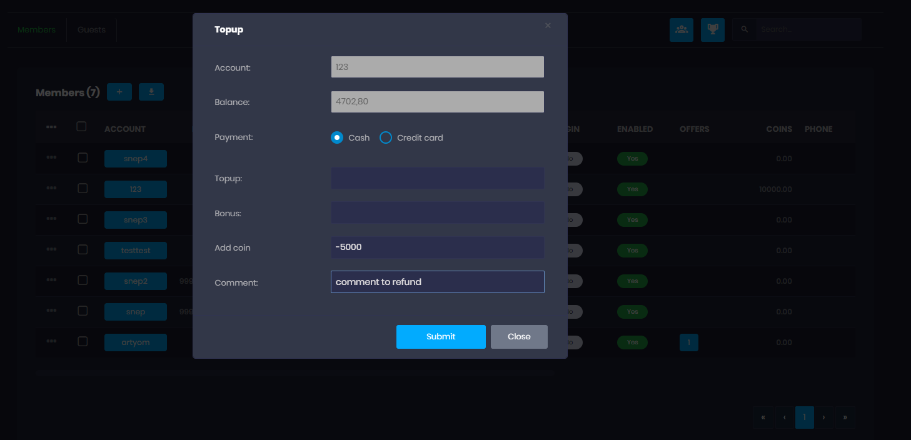Switch to the Members tab
The image size is (911, 440).
(36, 30)
